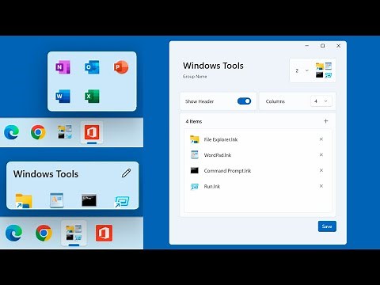Click the group icon preview thumbnail
The image size is (380, 285).
324,70
